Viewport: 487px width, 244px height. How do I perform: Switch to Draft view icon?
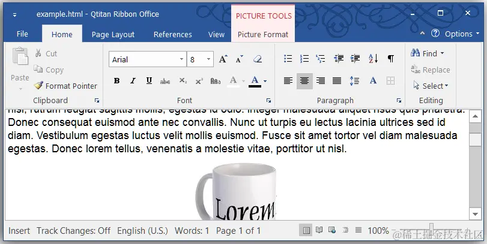(x=358, y=230)
